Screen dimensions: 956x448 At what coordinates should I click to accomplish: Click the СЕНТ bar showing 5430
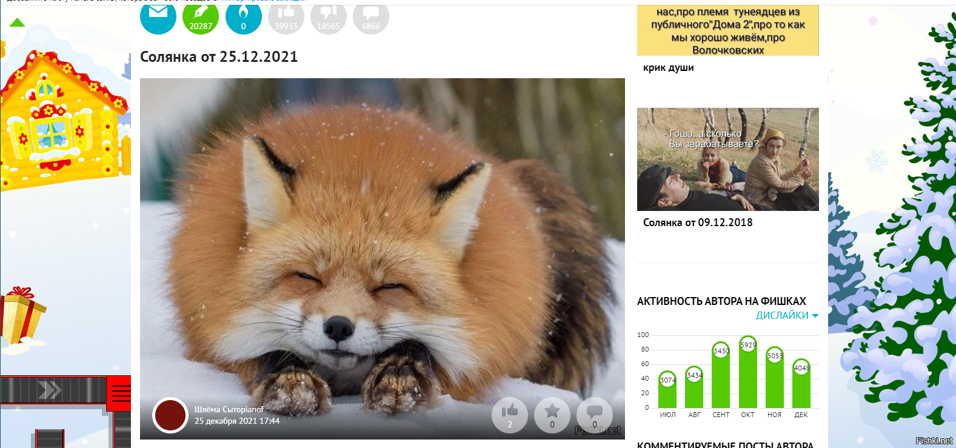coord(721,379)
